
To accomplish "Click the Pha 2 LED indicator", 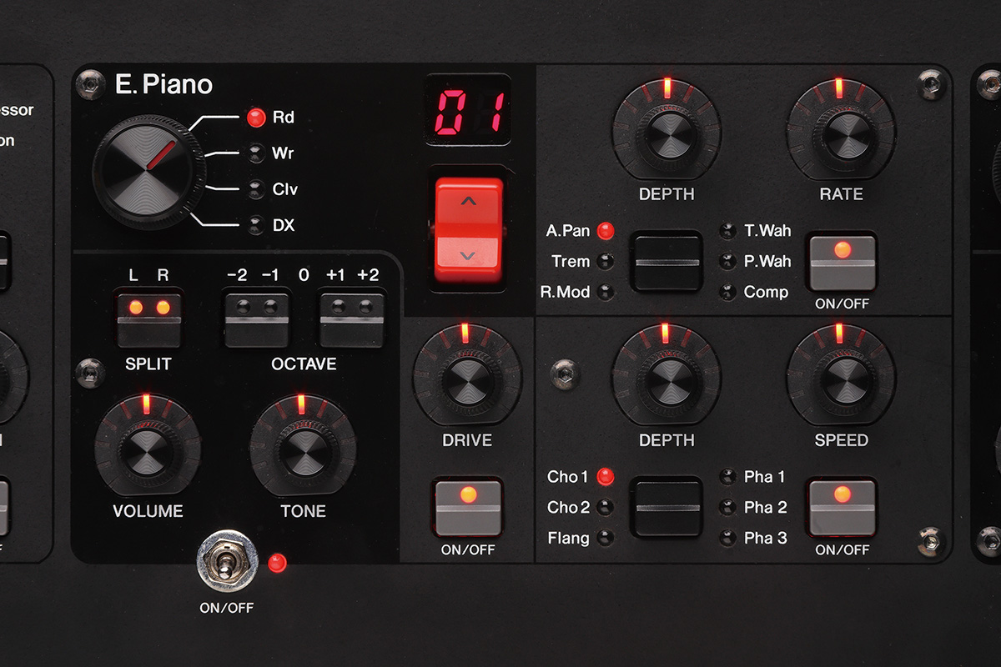I will [728, 507].
